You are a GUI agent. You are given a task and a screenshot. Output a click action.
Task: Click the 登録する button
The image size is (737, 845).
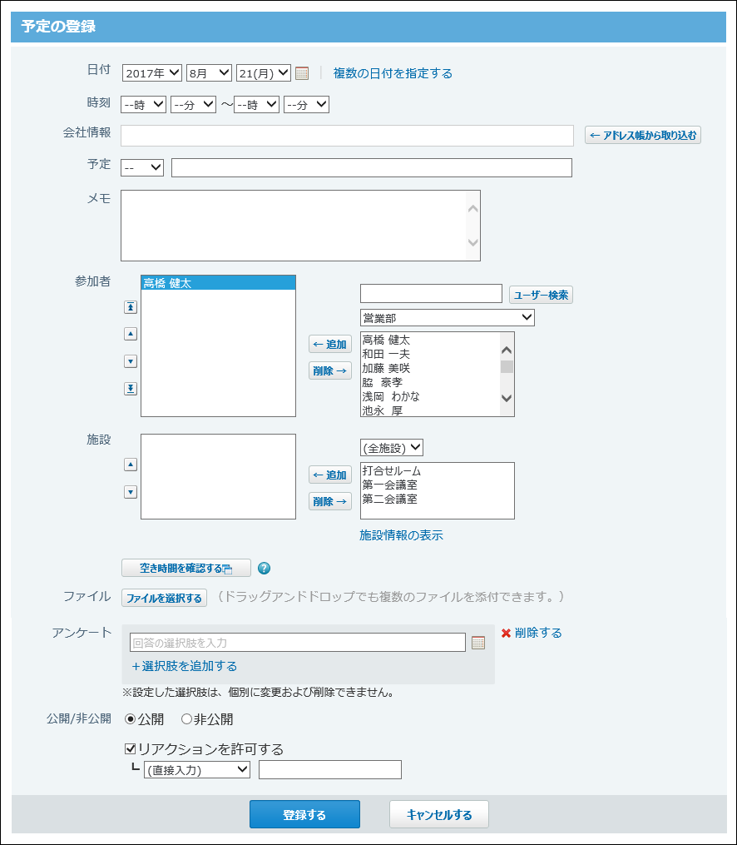click(x=304, y=814)
